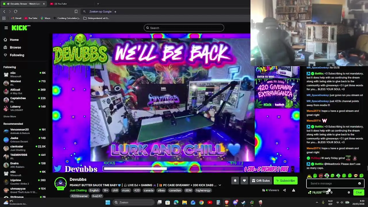368x207 pixels.
Task: Seek on the Kicks progress bar
Action: (x=173, y=168)
